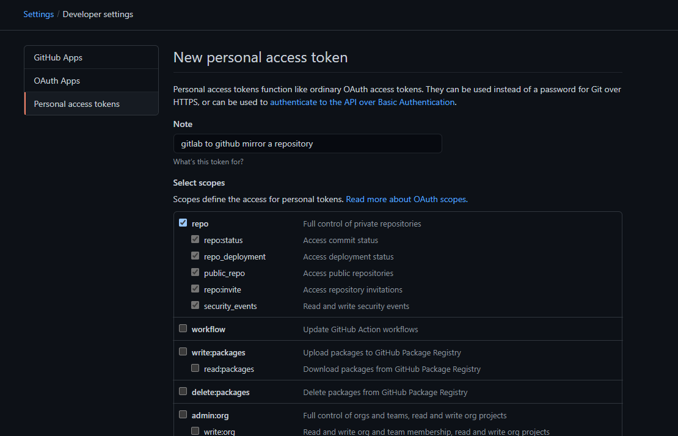Click the 'write:packages' scope label

pos(218,352)
